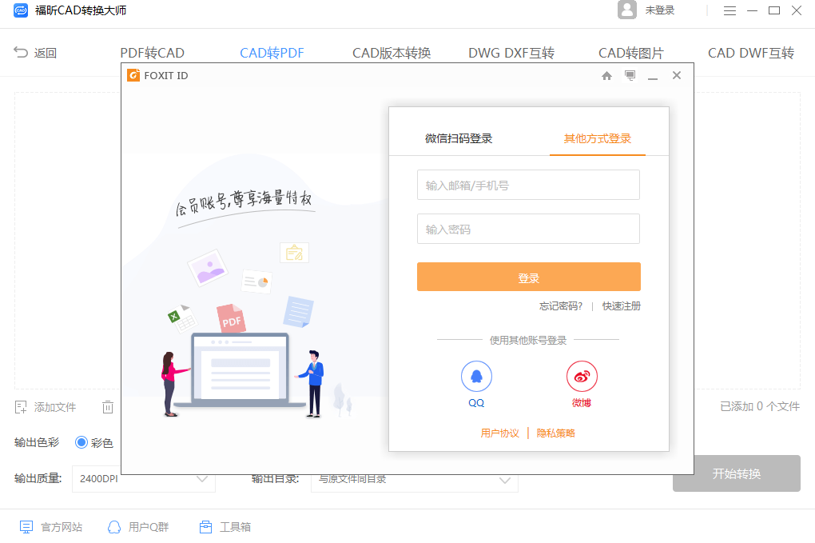Switch to CAD版本转换 tab
This screenshot has width=815, height=543.
392,53
